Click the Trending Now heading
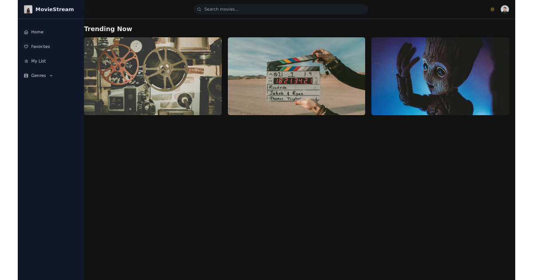 [x=108, y=29]
